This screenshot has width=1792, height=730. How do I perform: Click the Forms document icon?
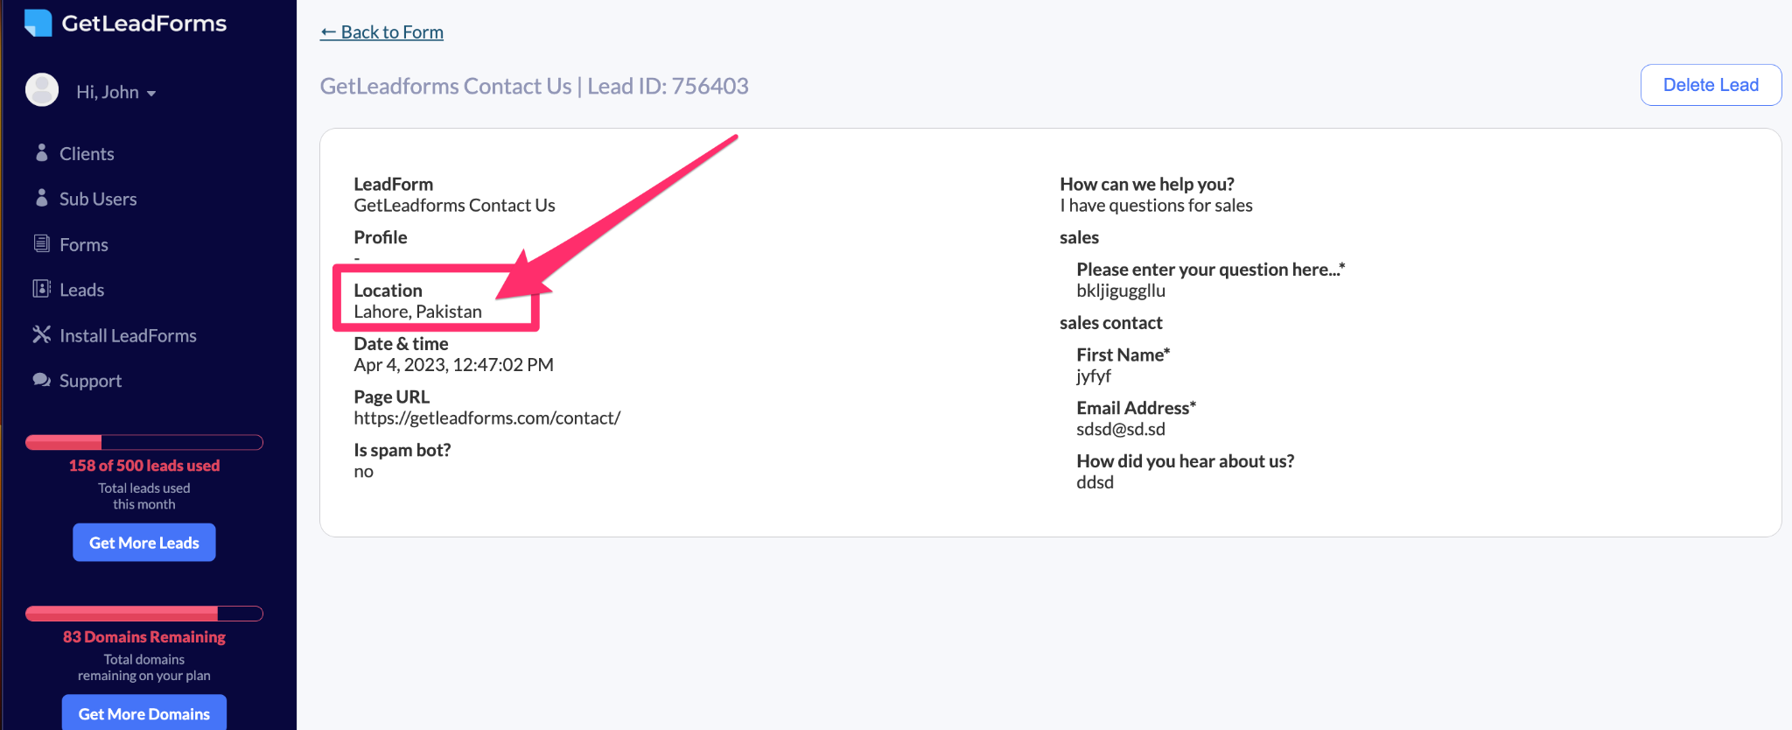coord(41,243)
